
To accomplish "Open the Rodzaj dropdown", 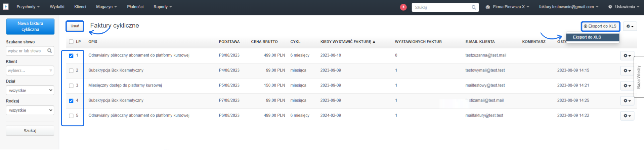I will tap(30, 110).
